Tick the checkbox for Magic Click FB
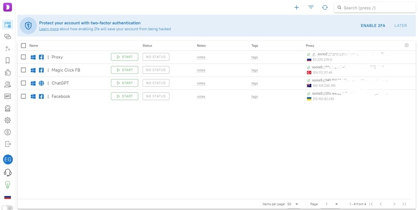 [23, 70]
